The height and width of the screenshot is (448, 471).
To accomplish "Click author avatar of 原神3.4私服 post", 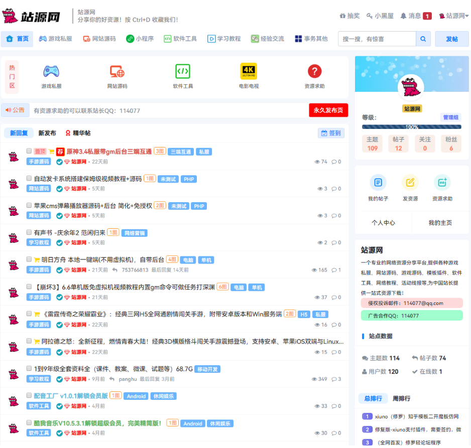I will 14,157.
